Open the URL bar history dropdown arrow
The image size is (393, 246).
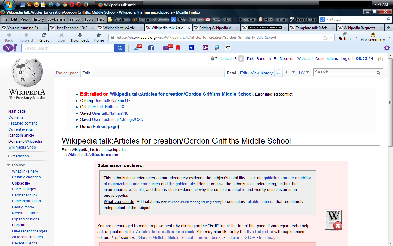[331, 38]
